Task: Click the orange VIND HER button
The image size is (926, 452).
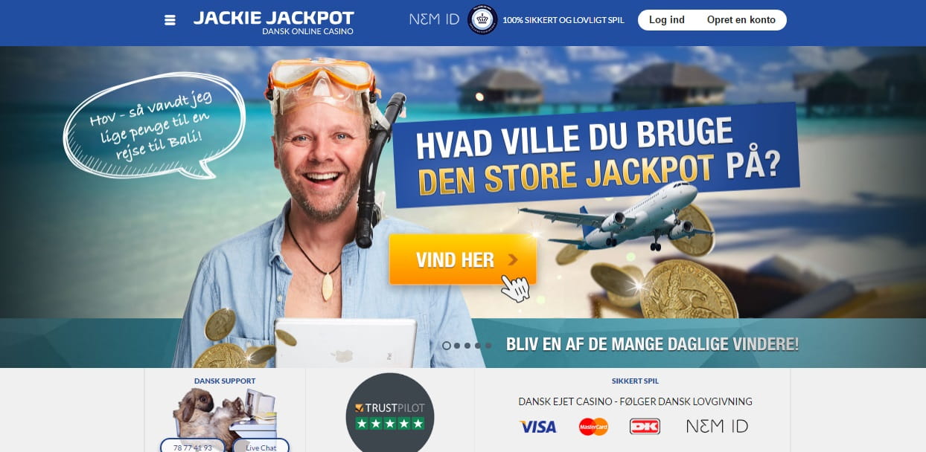Action: 463,259
